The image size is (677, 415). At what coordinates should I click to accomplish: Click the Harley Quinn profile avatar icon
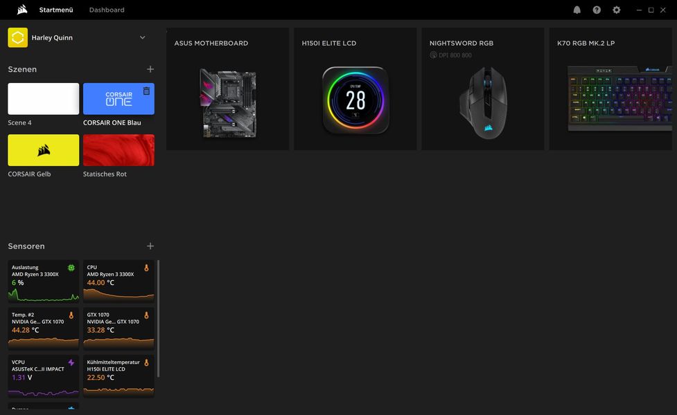click(x=18, y=37)
